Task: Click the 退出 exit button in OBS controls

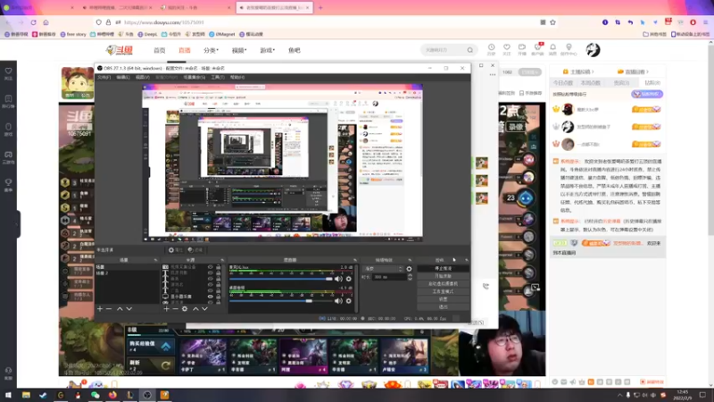Action: coord(443,307)
